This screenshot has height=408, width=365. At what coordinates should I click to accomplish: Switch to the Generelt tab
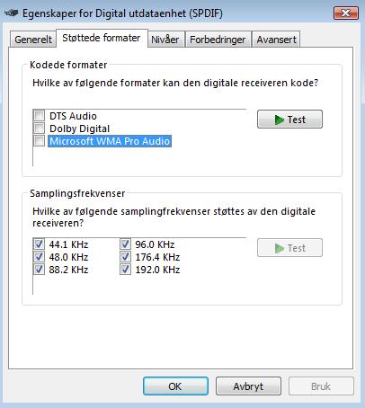point(33,40)
